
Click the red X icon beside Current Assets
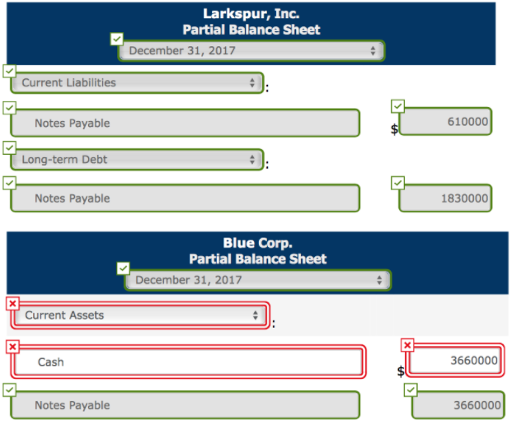12,304
